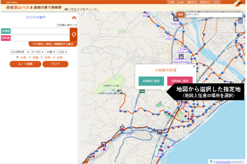The height and width of the screenshot is (164, 247).
Task: Select the 終発 radio button
Action: tap(54, 58)
